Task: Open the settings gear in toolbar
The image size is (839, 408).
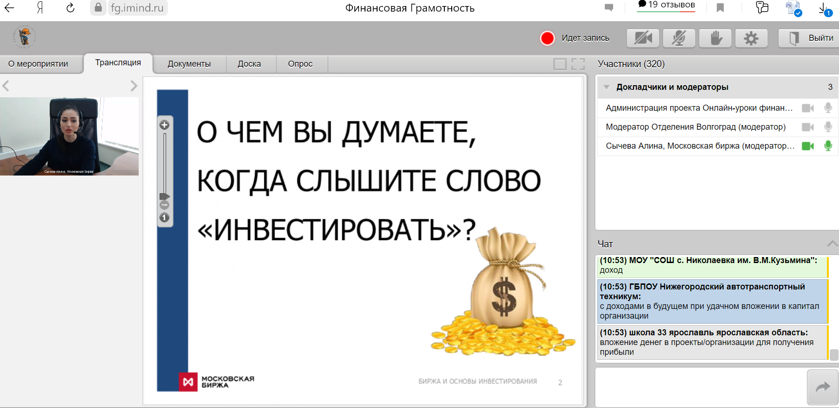Action: 751,38
